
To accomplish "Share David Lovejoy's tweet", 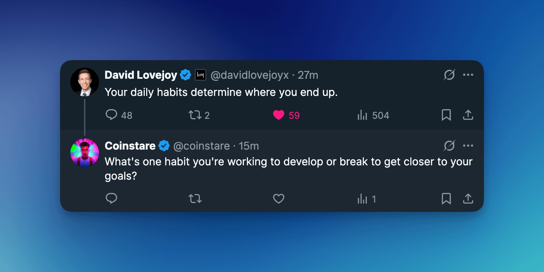I will tap(468, 115).
